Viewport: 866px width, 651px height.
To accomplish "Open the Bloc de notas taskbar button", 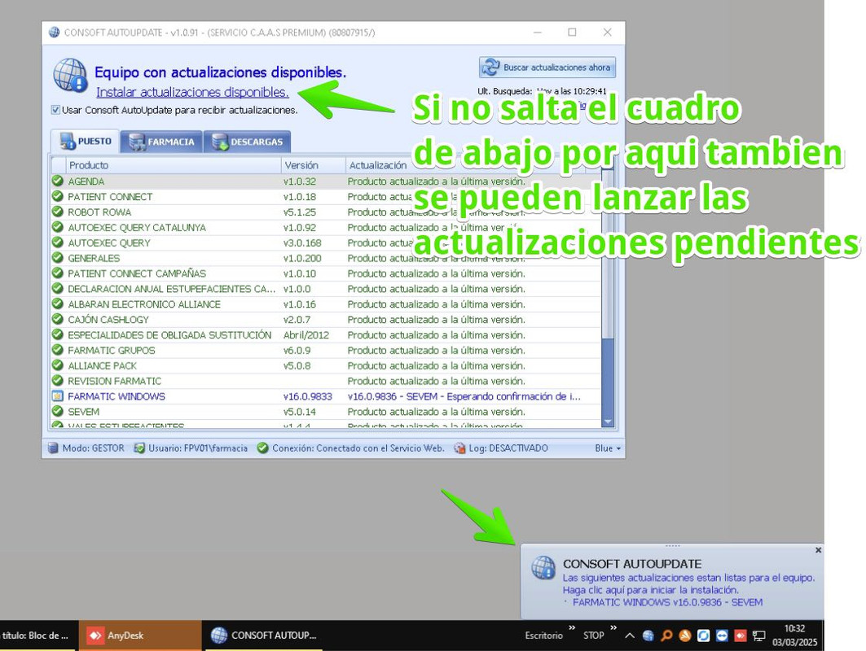I will [37, 636].
